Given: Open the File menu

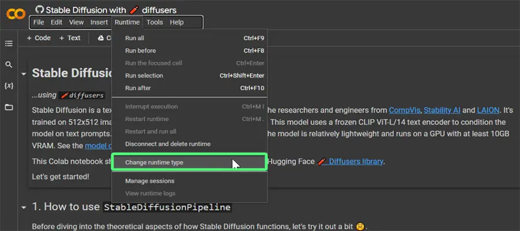Looking at the screenshot, I should click(x=39, y=23).
